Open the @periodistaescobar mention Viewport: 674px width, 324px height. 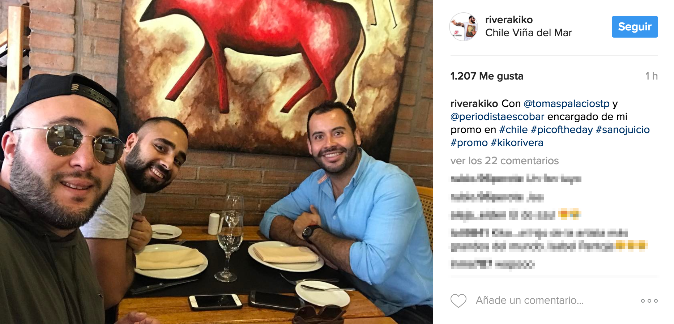coord(497,117)
